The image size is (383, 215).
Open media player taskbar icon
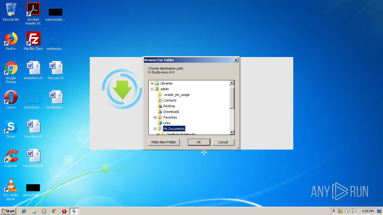click(x=44, y=211)
